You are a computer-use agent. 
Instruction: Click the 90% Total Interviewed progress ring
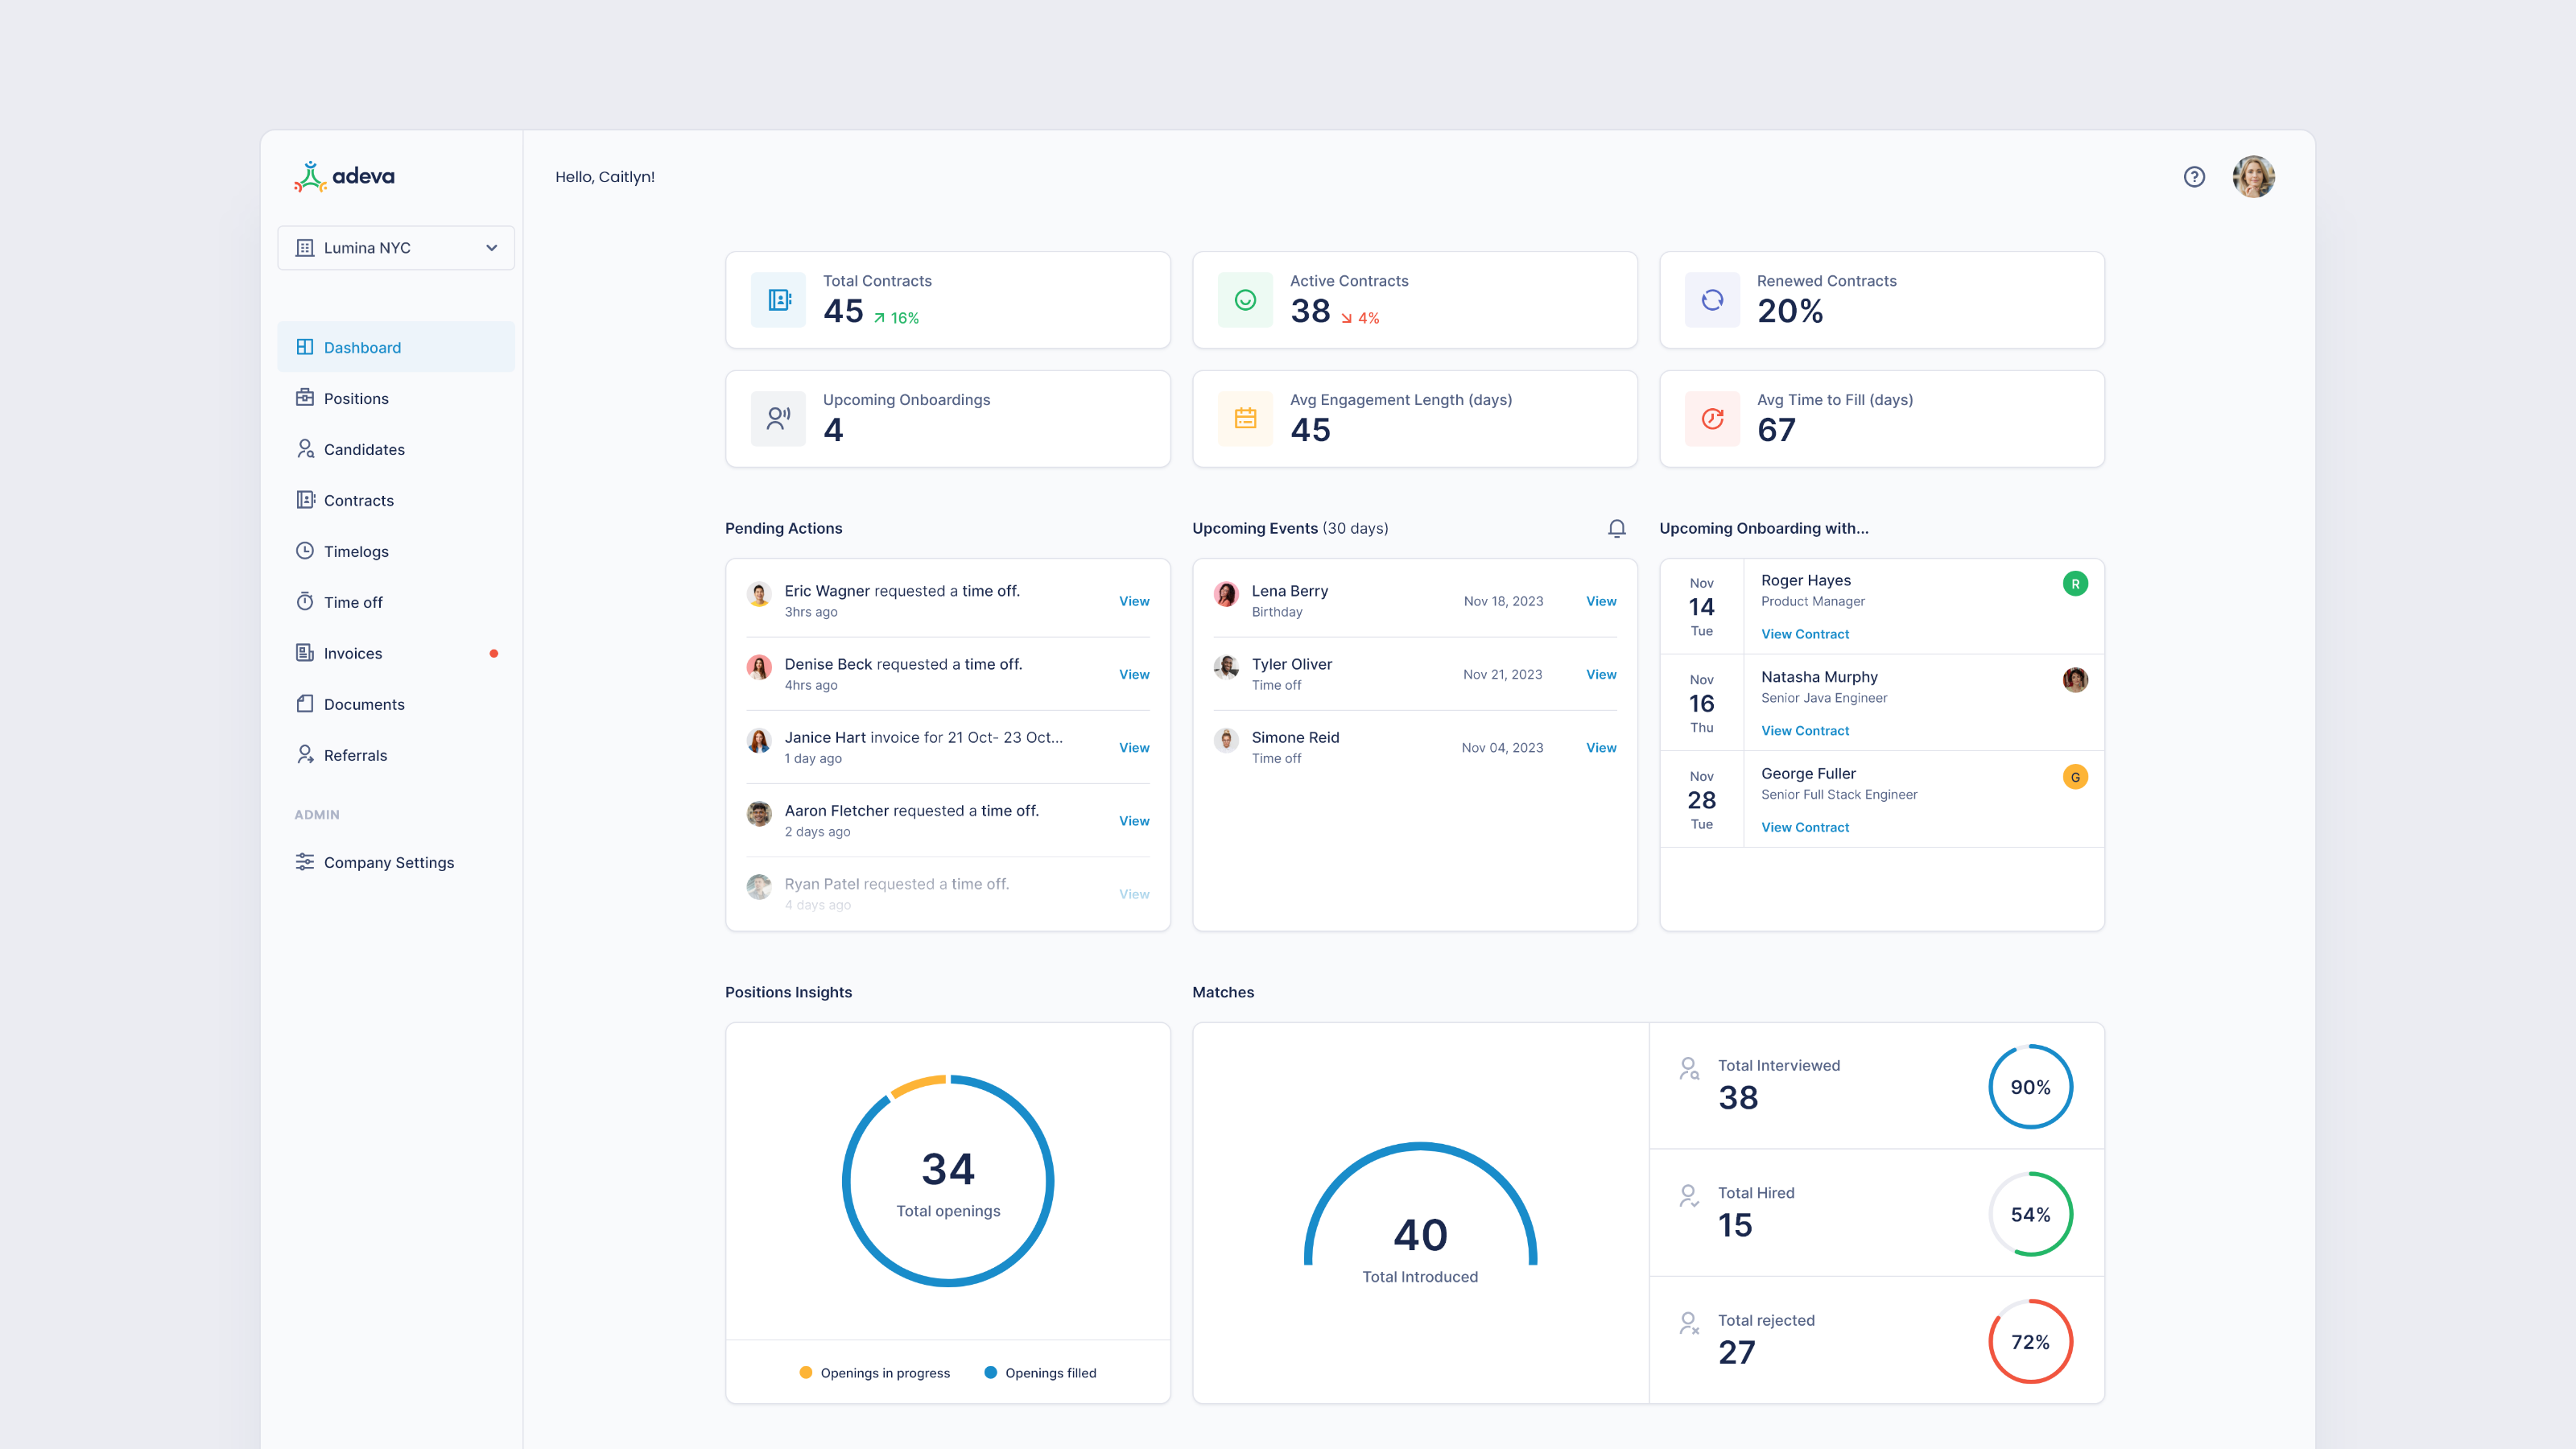point(2030,1087)
